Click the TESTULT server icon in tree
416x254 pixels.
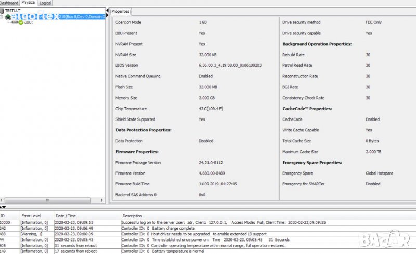[2, 11]
